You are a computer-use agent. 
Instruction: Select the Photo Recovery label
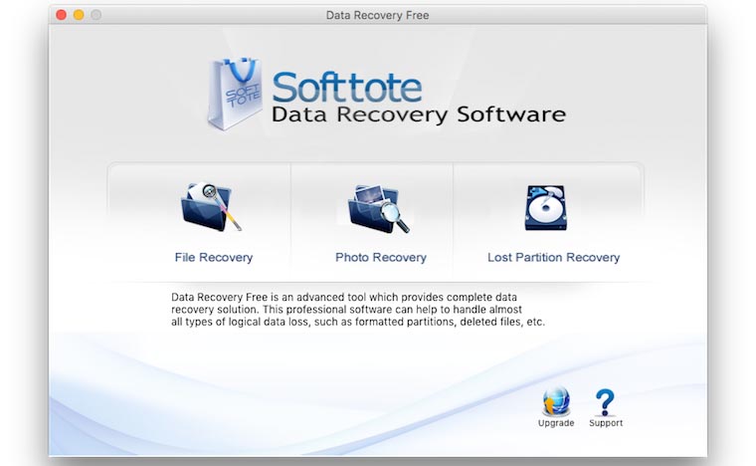(x=381, y=258)
